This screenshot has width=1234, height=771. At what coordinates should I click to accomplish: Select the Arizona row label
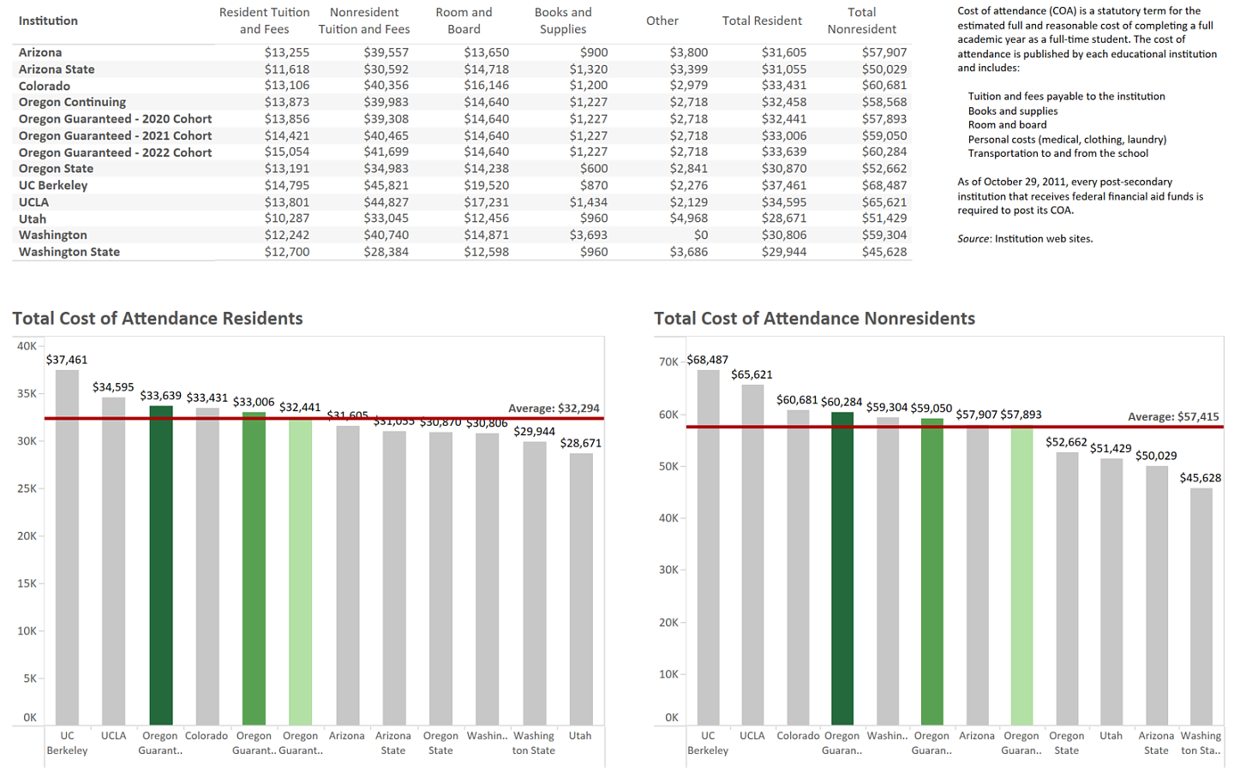pyautogui.click(x=40, y=52)
